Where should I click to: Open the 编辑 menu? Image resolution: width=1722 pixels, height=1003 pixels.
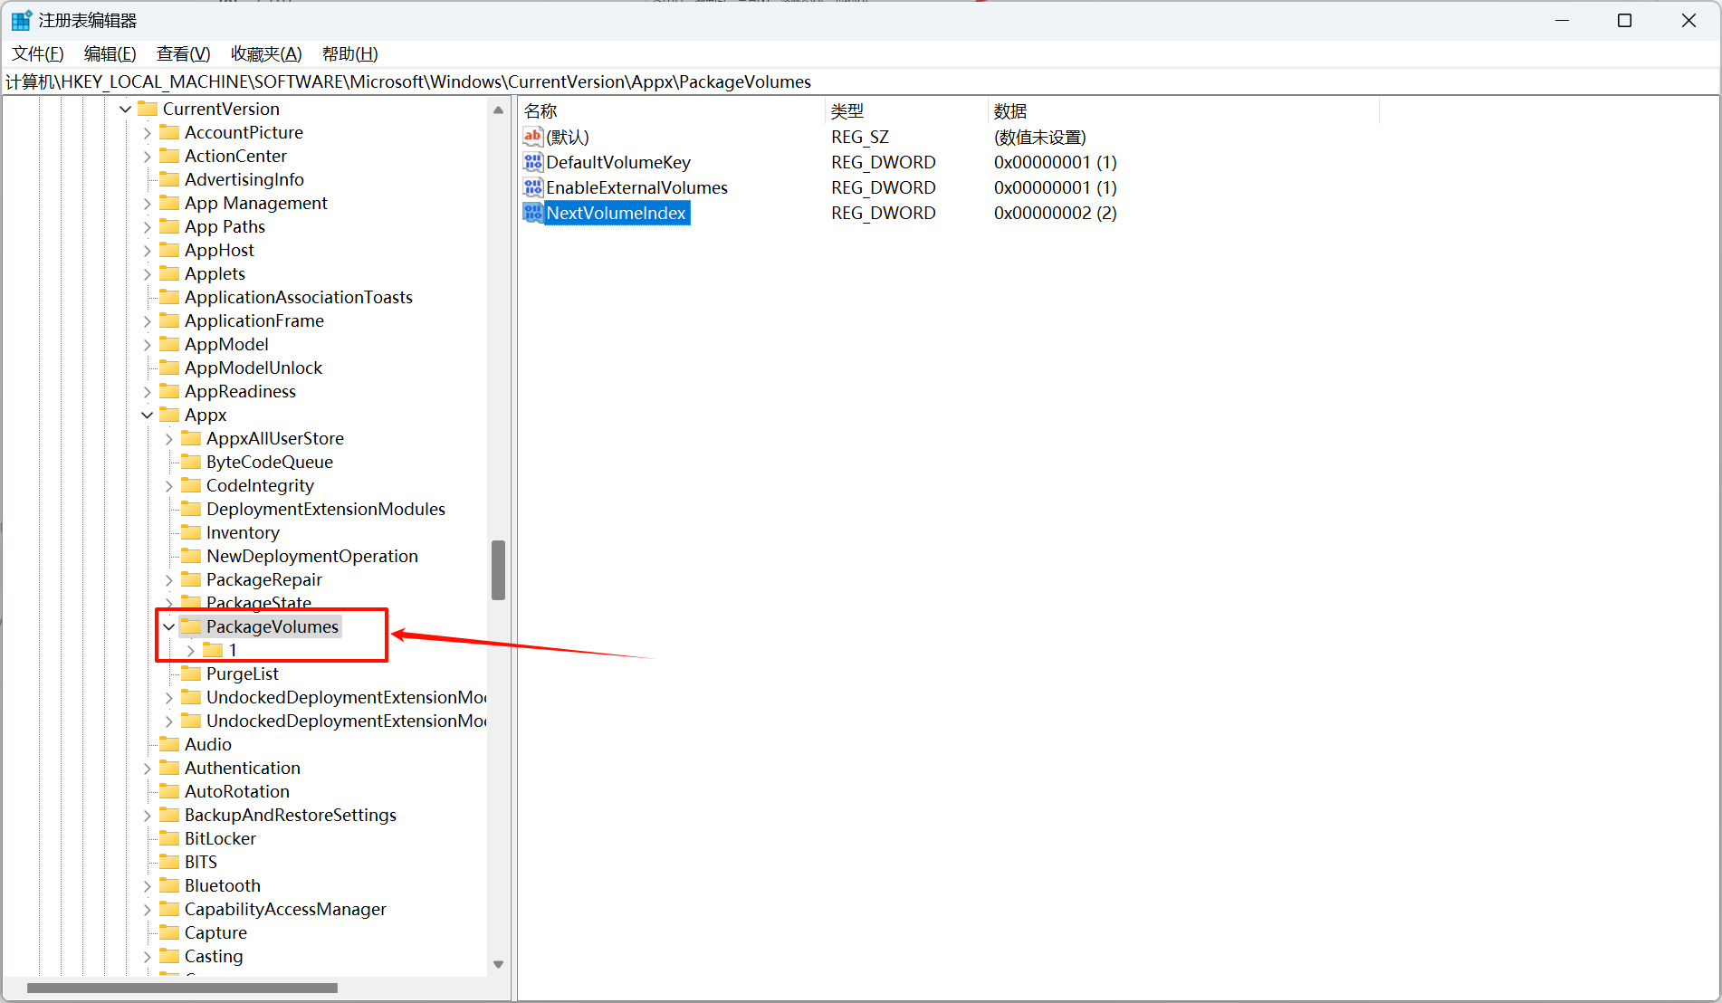click(x=110, y=53)
